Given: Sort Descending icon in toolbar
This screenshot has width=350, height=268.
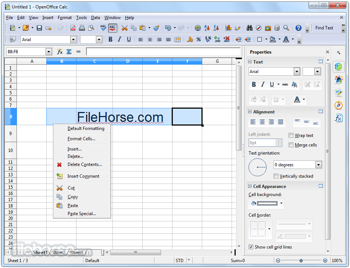Looking at the screenshot, I should 216,28.
